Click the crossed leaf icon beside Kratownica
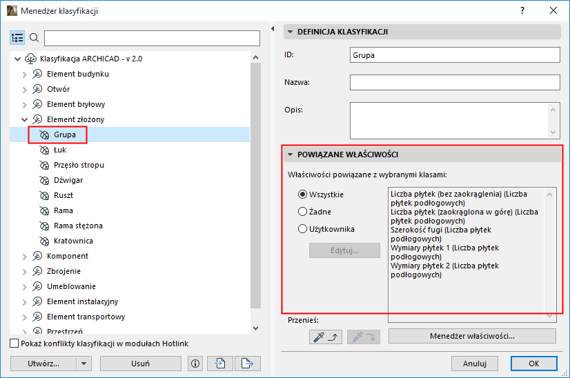The image size is (570, 378). point(44,241)
